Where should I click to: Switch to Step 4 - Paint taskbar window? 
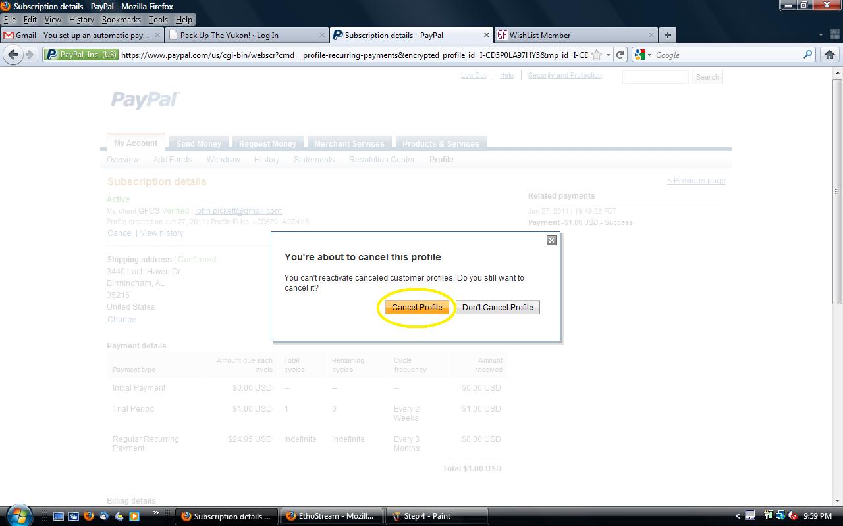(437, 516)
